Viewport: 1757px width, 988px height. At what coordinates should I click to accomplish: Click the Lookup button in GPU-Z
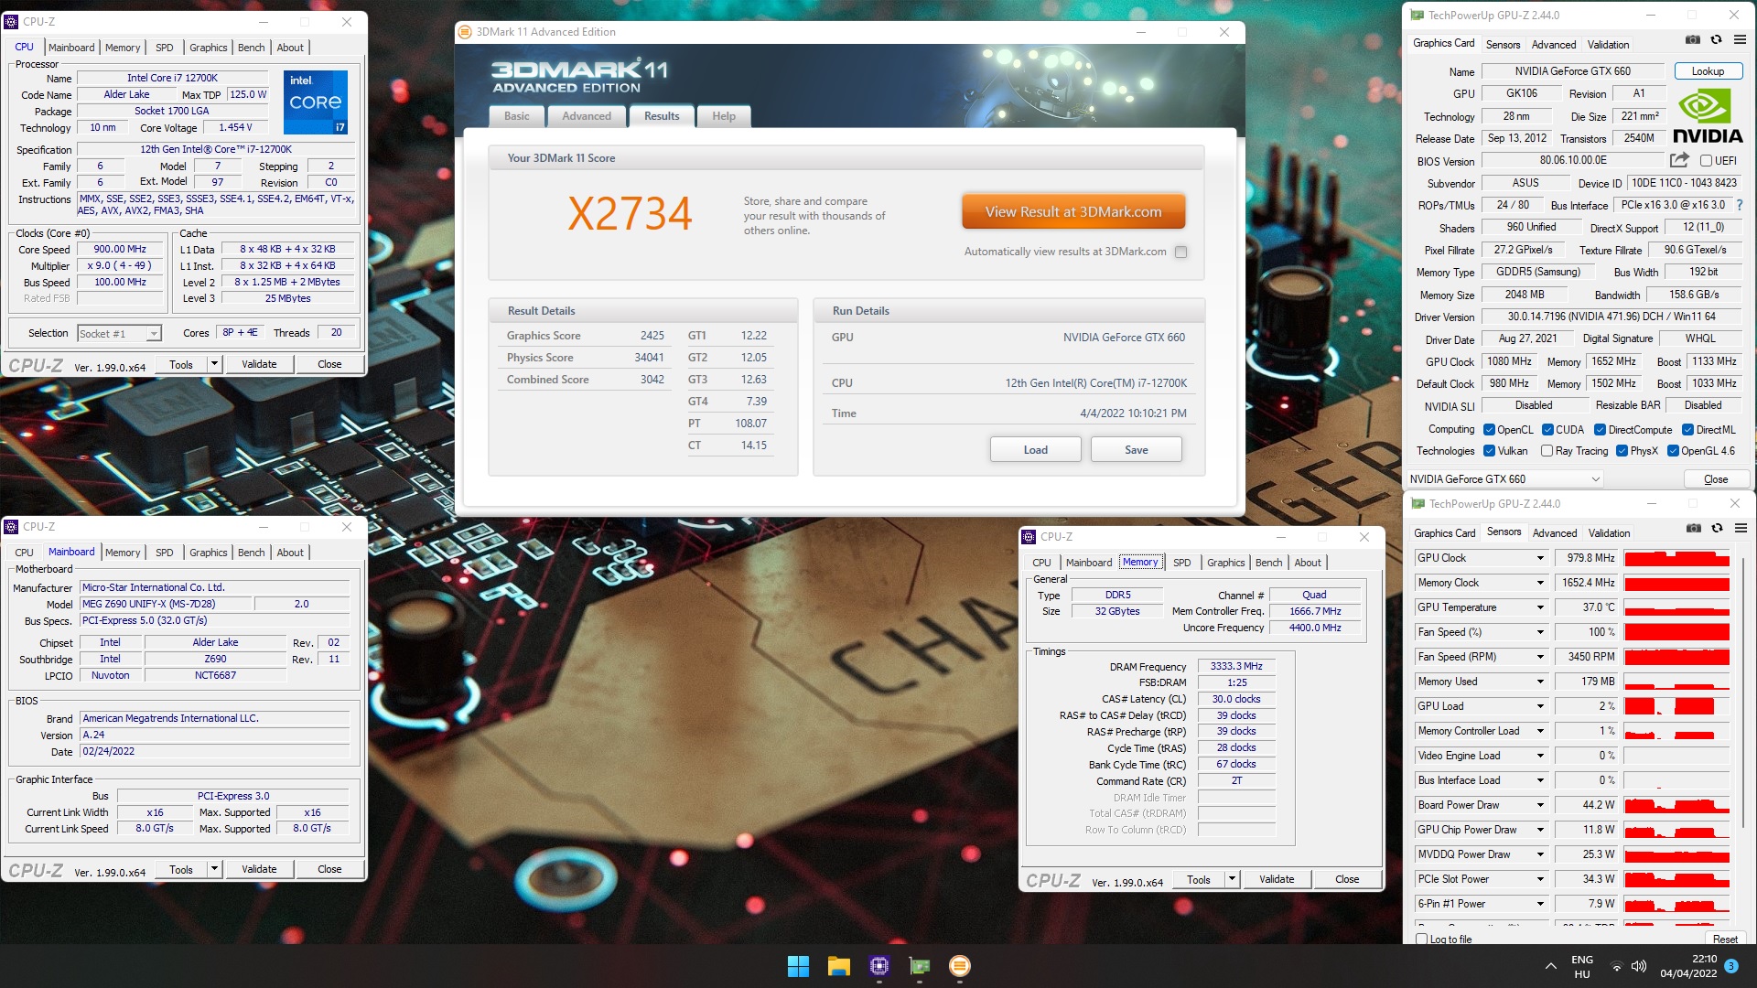tap(1708, 71)
